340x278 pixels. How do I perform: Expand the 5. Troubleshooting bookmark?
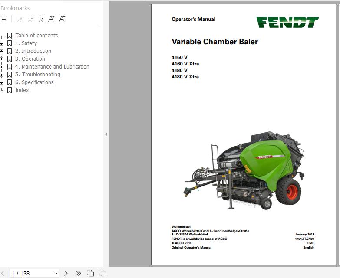click(x=1, y=75)
